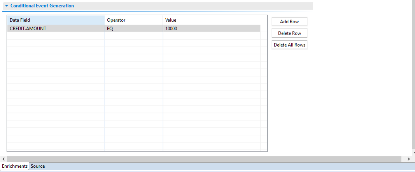Screen dimensions: 415x172
Task: Click the blank column header after Value
Action: (x=264, y=20)
